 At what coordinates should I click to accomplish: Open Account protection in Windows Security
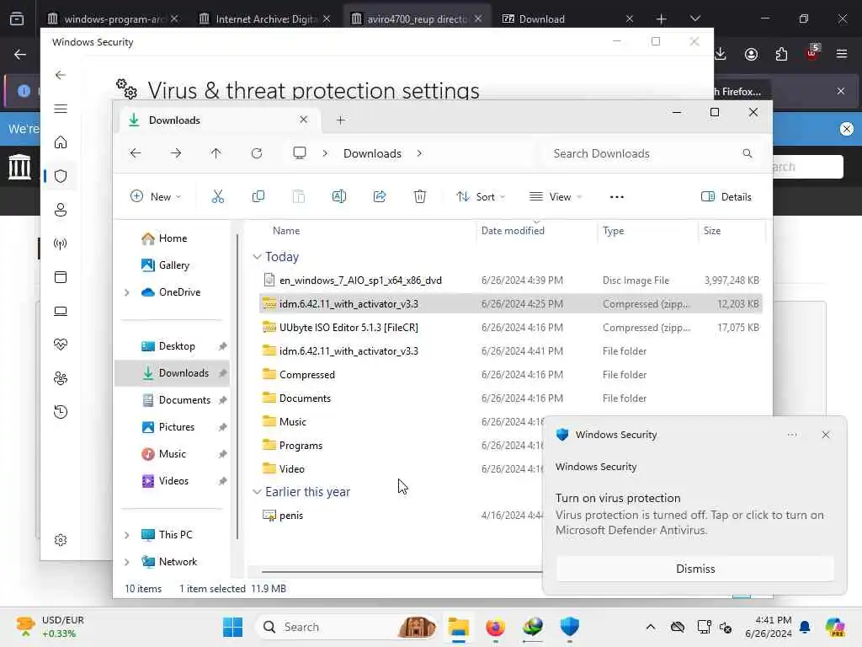[61, 210]
